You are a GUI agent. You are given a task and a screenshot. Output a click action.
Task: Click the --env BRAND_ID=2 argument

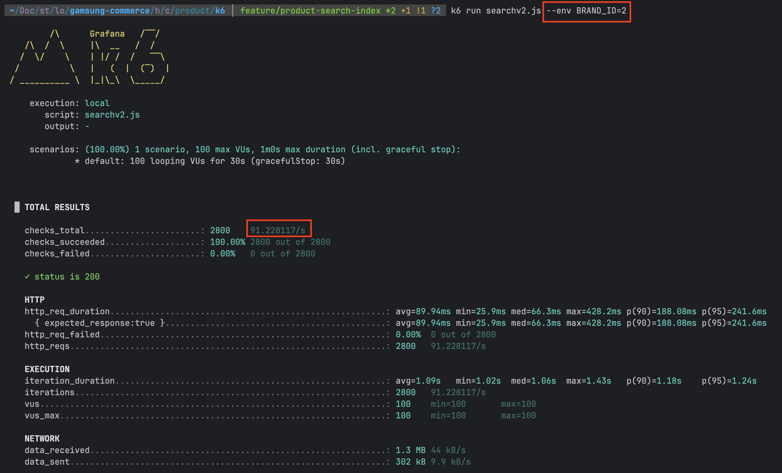[x=586, y=11]
